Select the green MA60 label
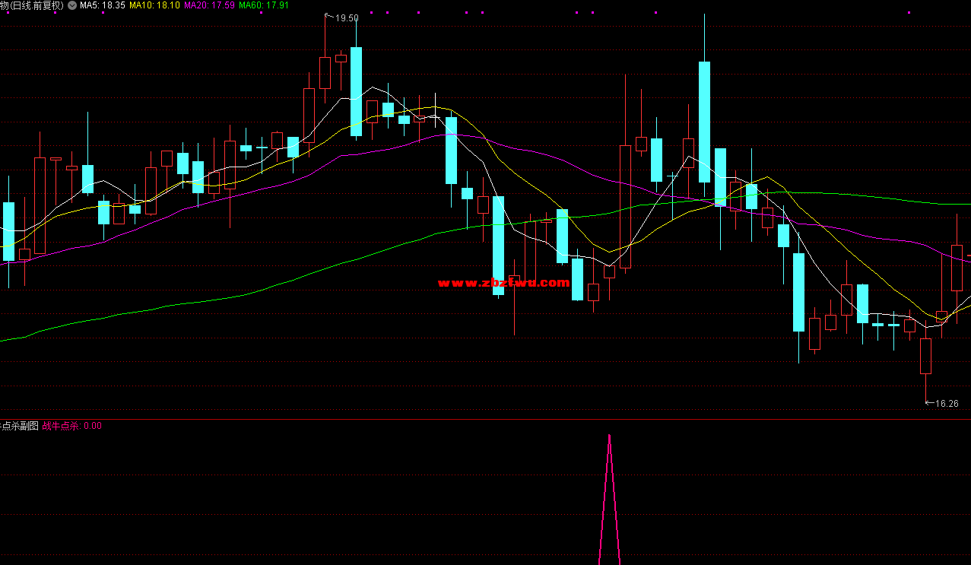The width and height of the screenshot is (971, 565). pos(264,5)
